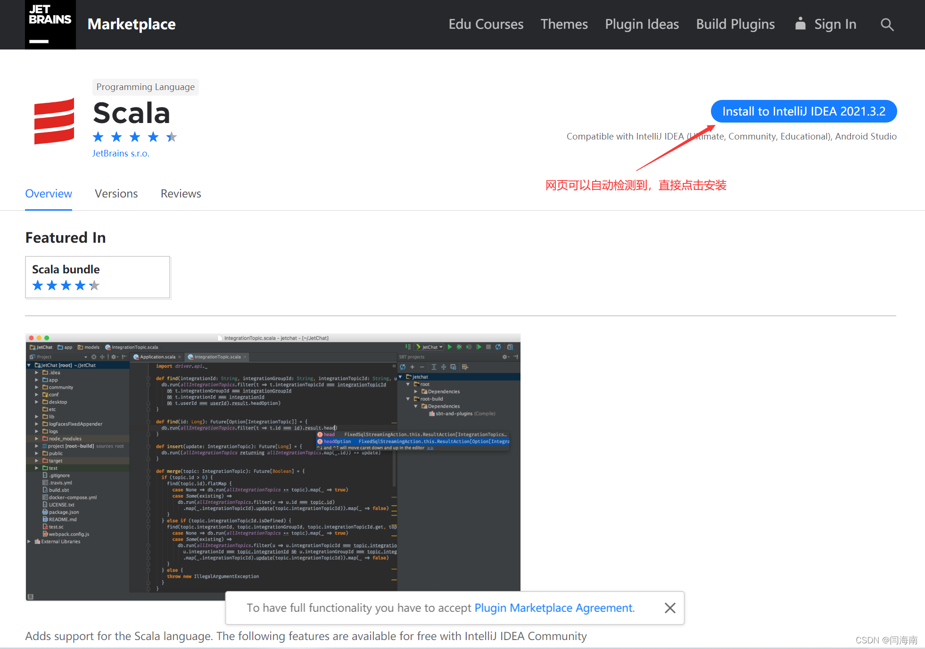Switch to the Versions tab

tap(116, 193)
